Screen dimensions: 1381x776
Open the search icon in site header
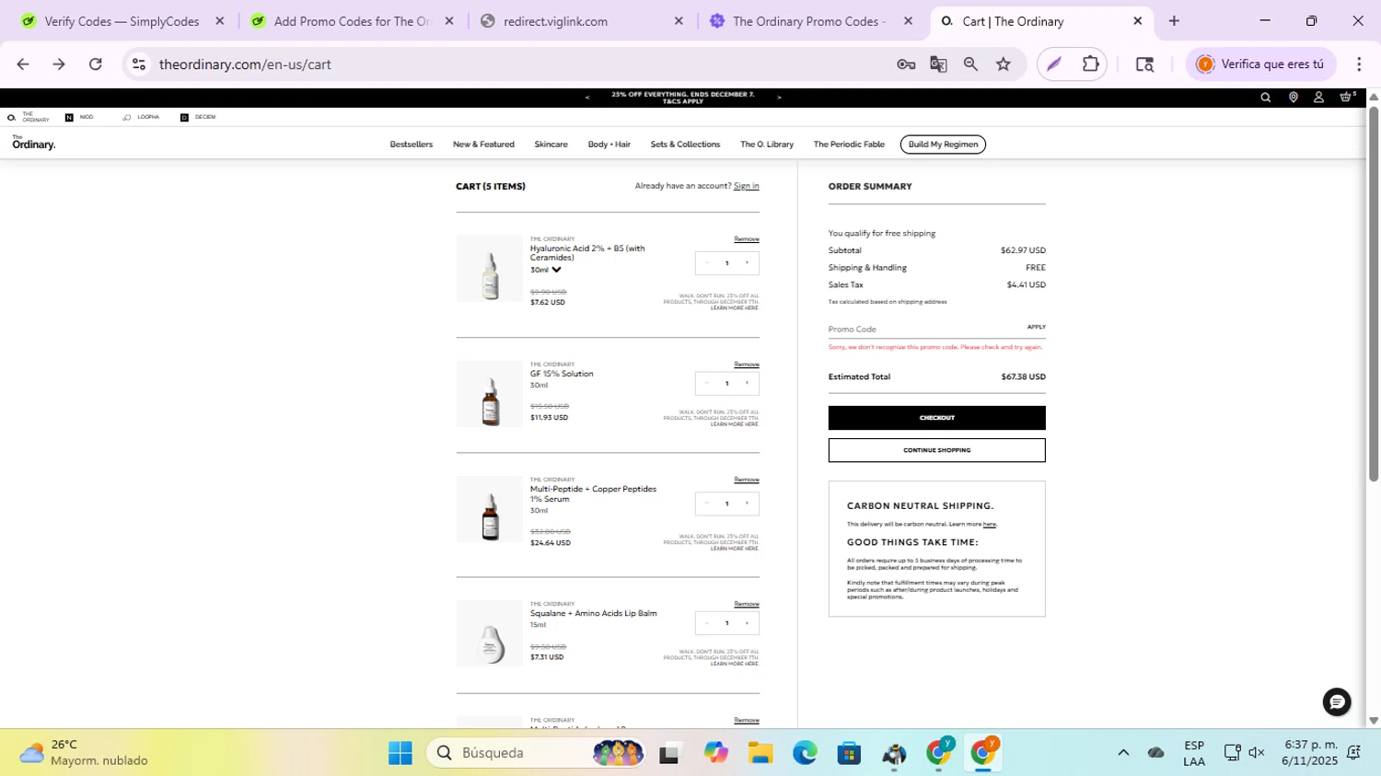(1265, 98)
